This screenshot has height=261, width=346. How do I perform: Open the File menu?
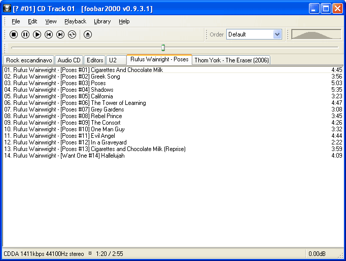16,21
